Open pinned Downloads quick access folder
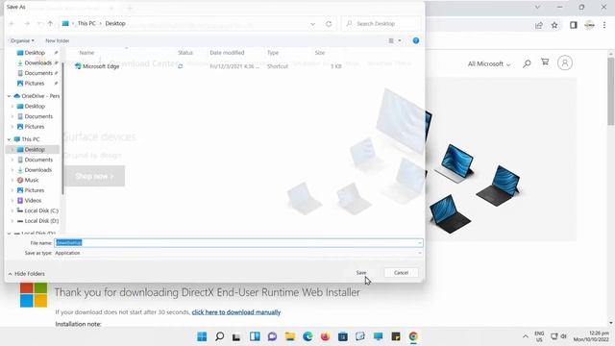The width and height of the screenshot is (615, 346). coord(37,62)
